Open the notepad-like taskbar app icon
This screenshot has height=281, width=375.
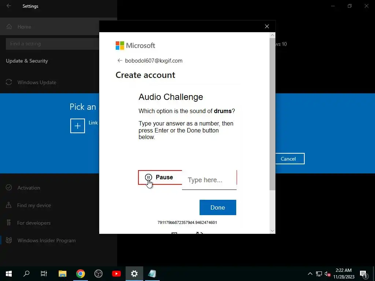point(152,274)
